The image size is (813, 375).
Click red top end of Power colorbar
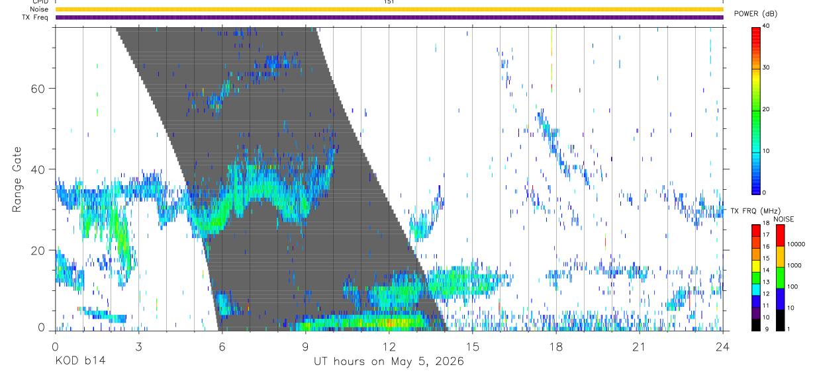pos(755,29)
